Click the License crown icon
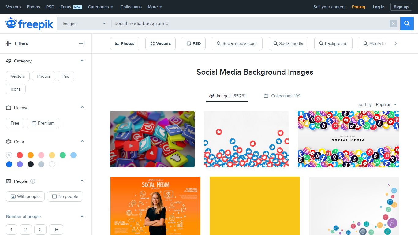 (9, 108)
